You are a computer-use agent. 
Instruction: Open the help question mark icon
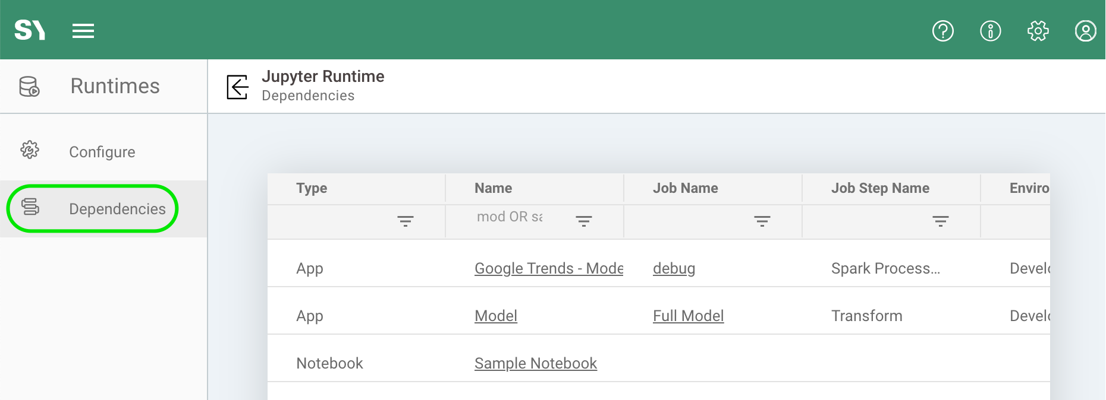pos(942,31)
